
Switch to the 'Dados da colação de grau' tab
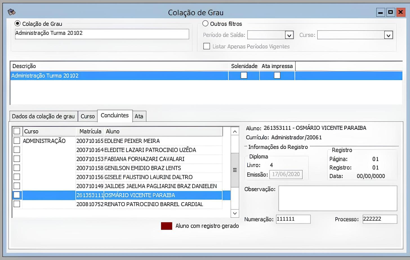pyautogui.click(x=43, y=116)
